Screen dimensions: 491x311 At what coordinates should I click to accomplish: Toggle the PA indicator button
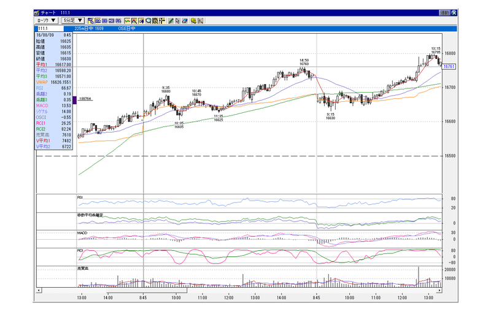pyautogui.click(x=118, y=21)
